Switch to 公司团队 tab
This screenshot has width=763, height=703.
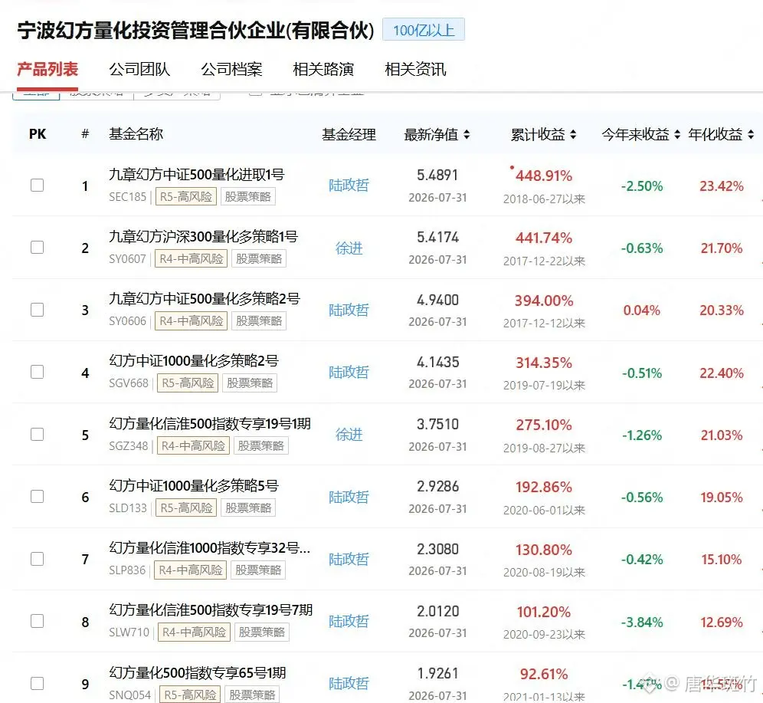coord(139,69)
